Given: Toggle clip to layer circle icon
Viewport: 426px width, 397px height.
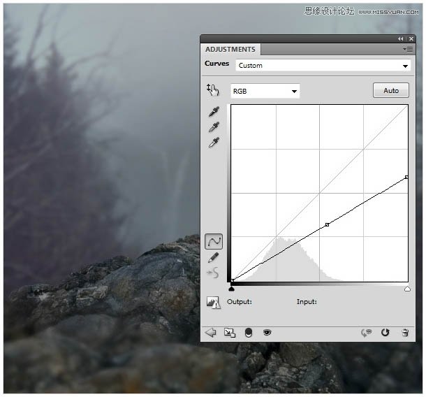Looking at the screenshot, I should (x=248, y=333).
